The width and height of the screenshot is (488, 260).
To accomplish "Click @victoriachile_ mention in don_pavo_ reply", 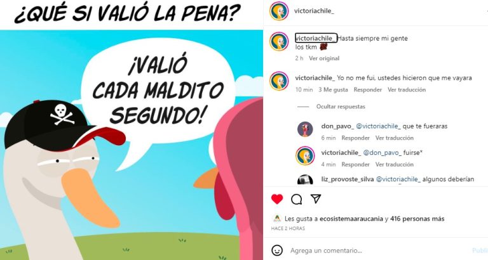I will (379, 126).
